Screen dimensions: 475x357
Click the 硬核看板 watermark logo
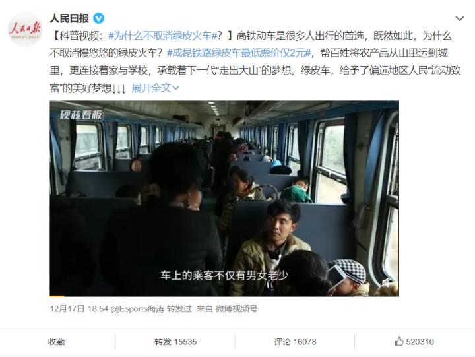coord(81,115)
